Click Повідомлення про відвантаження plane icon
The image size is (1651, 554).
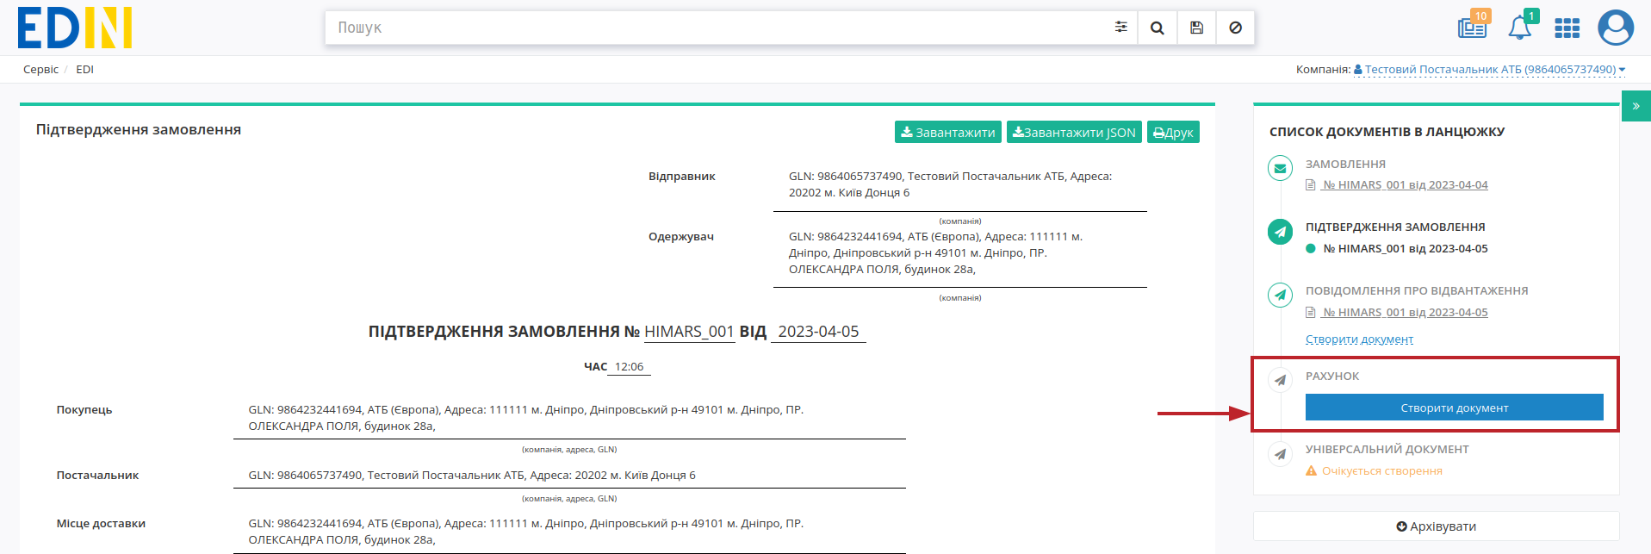(x=1281, y=295)
